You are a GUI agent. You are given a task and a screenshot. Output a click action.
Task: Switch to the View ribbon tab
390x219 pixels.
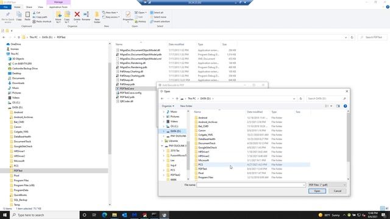pyautogui.click(x=40, y=7)
